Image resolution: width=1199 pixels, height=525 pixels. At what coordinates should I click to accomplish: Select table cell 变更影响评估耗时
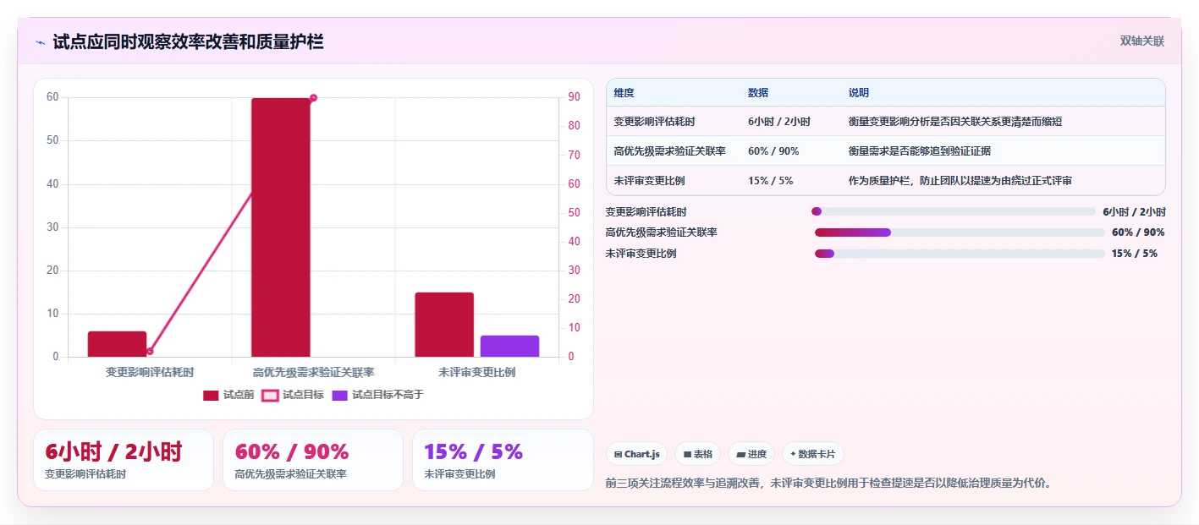click(x=655, y=122)
